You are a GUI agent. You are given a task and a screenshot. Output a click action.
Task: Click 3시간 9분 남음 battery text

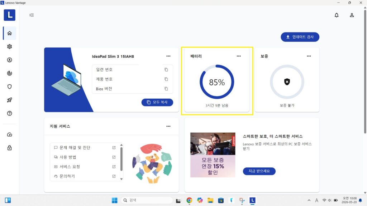point(217,106)
